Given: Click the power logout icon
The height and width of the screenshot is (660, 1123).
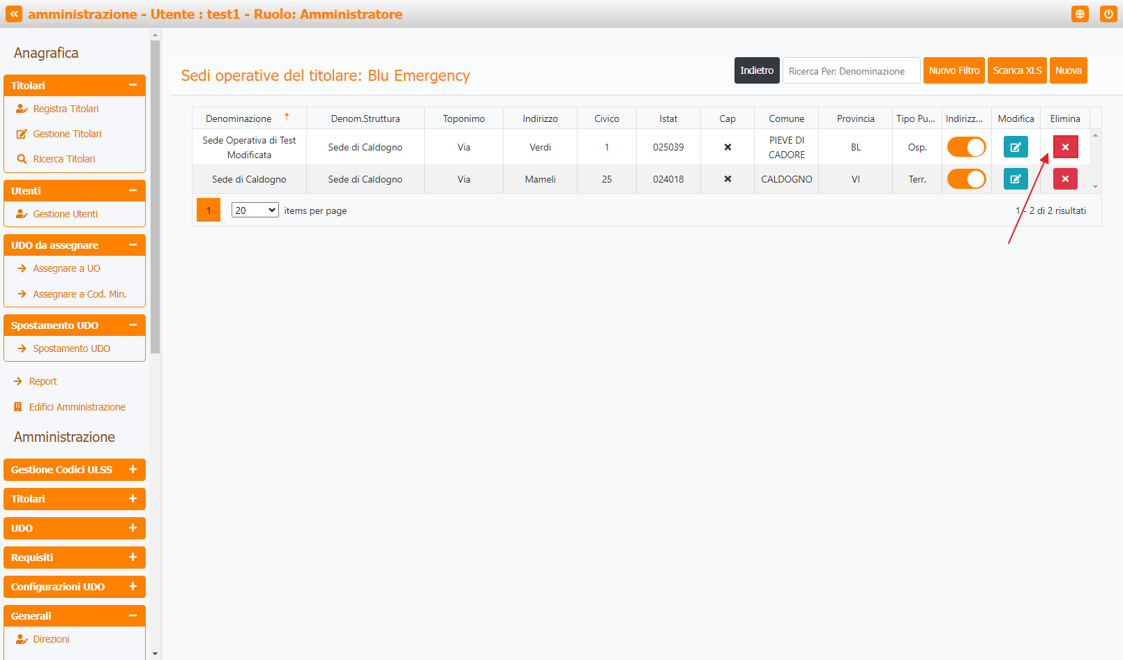Looking at the screenshot, I should pyautogui.click(x=1108, y=14).
